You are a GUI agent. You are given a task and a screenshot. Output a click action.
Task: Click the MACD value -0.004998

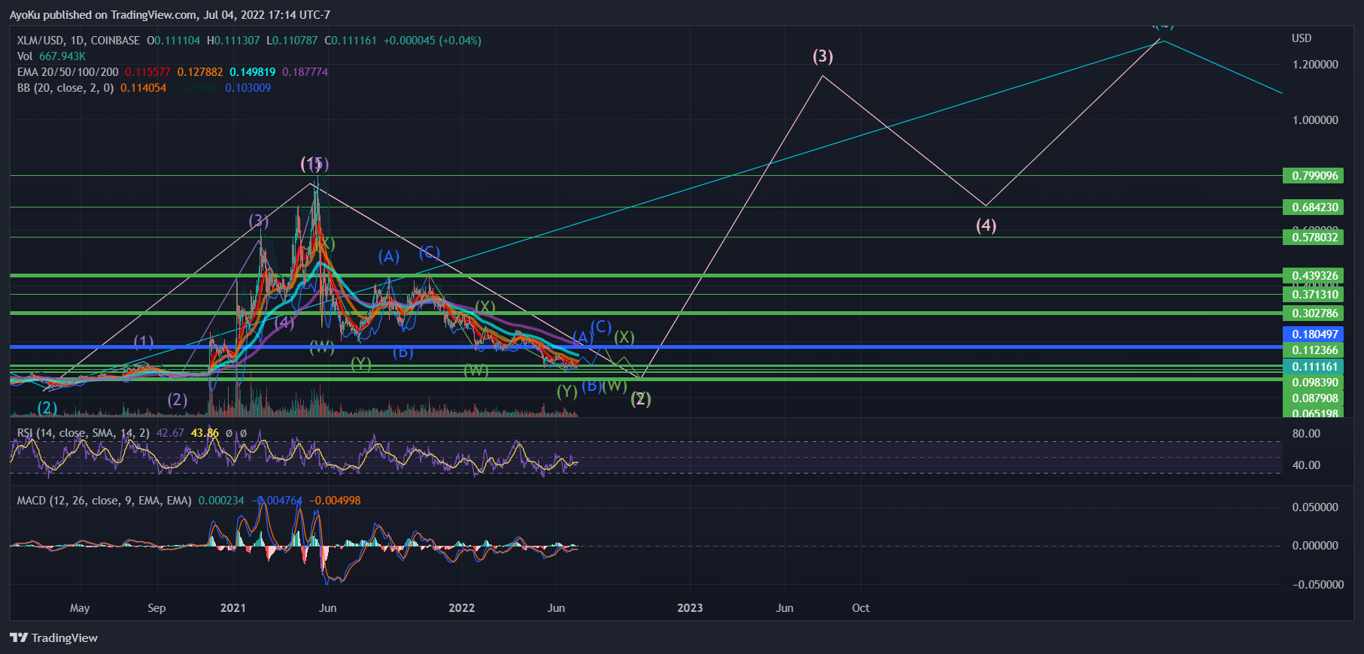click(x=335, y=501)
